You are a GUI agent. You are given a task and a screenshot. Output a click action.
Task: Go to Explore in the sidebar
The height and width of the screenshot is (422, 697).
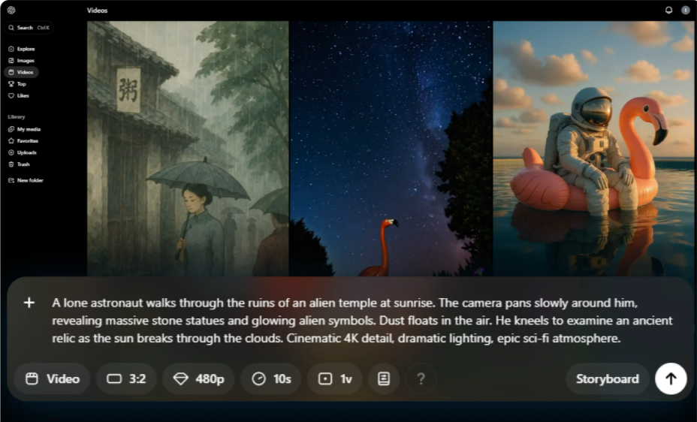tap(21, 49)
